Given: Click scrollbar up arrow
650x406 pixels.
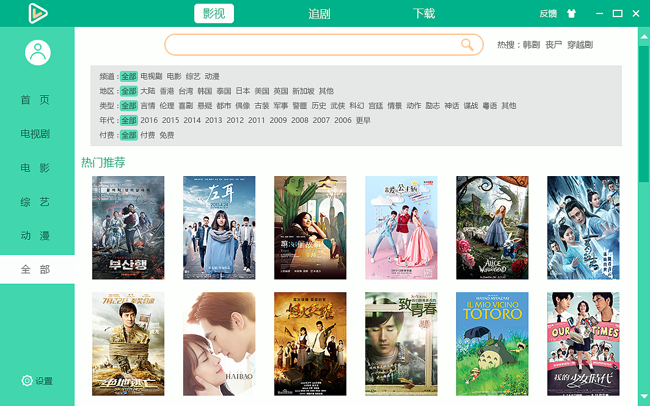Looking at the screenshot, I should coord(644,37).
